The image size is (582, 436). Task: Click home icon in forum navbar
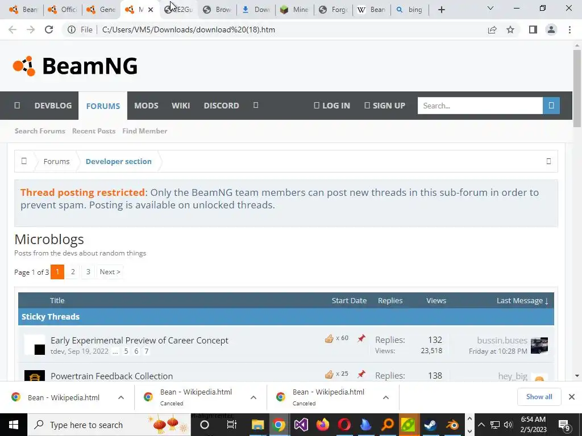coord(17,105)
